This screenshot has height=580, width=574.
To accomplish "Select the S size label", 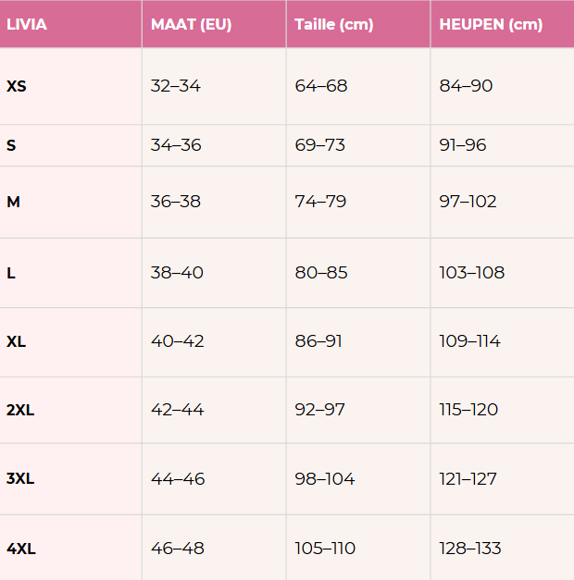I will coord(11,145).
